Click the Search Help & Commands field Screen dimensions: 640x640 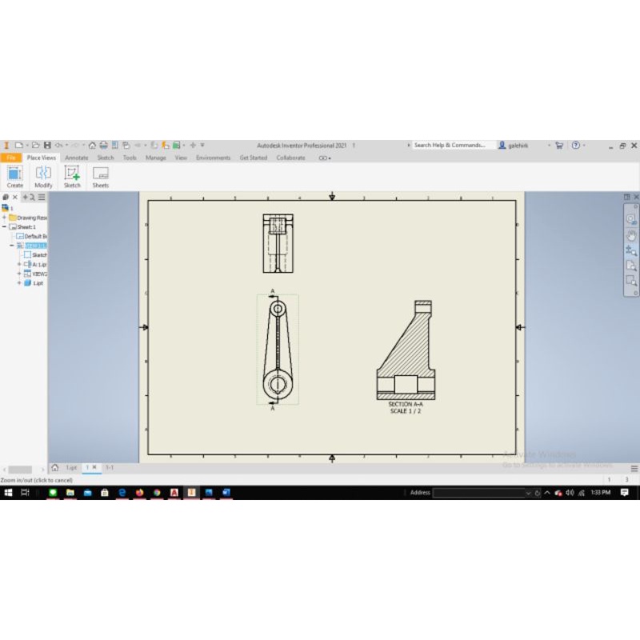454,146
